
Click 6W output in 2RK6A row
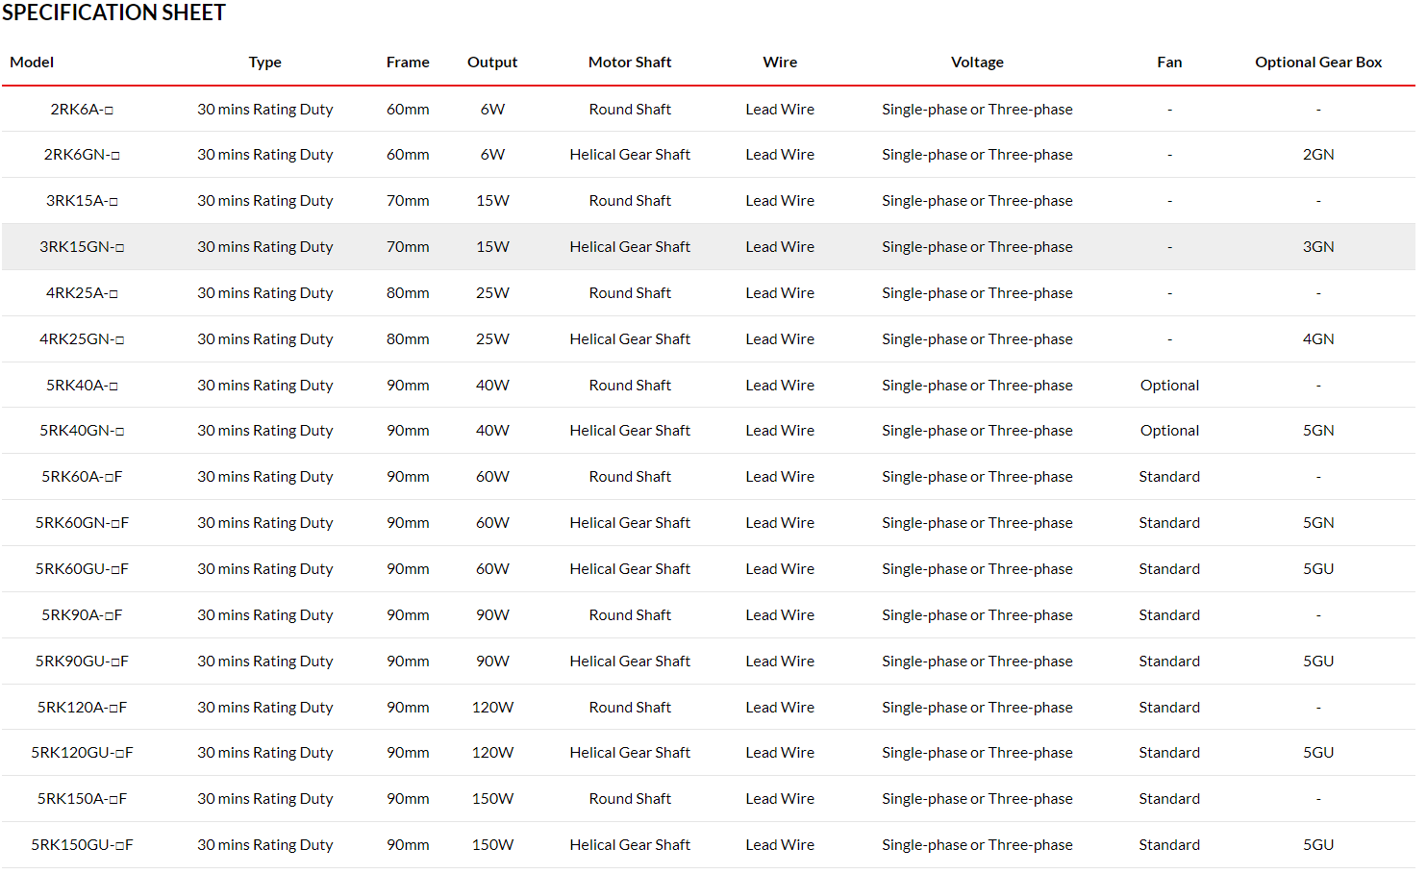point(492,110)
